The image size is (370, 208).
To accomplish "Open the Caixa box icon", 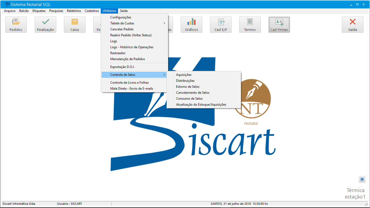I will [x=75, y=25].
